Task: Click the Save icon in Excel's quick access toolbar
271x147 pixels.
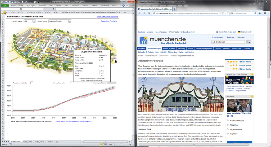Action: (6, 2)
